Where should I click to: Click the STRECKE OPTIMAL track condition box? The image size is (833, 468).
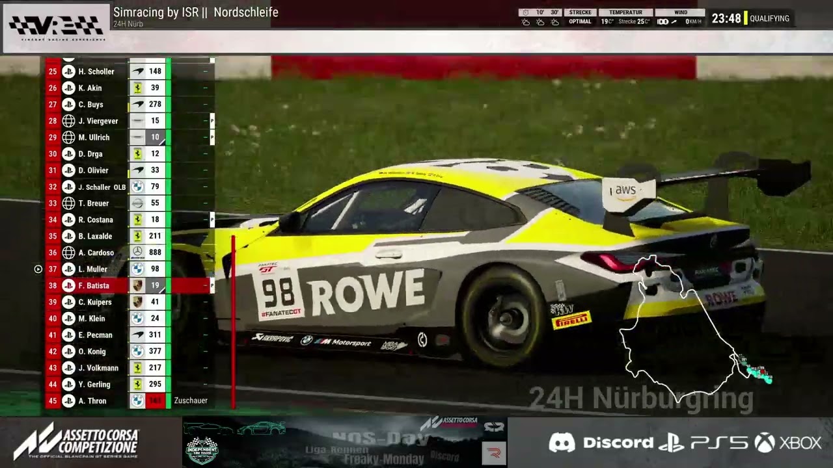[580, 17]
